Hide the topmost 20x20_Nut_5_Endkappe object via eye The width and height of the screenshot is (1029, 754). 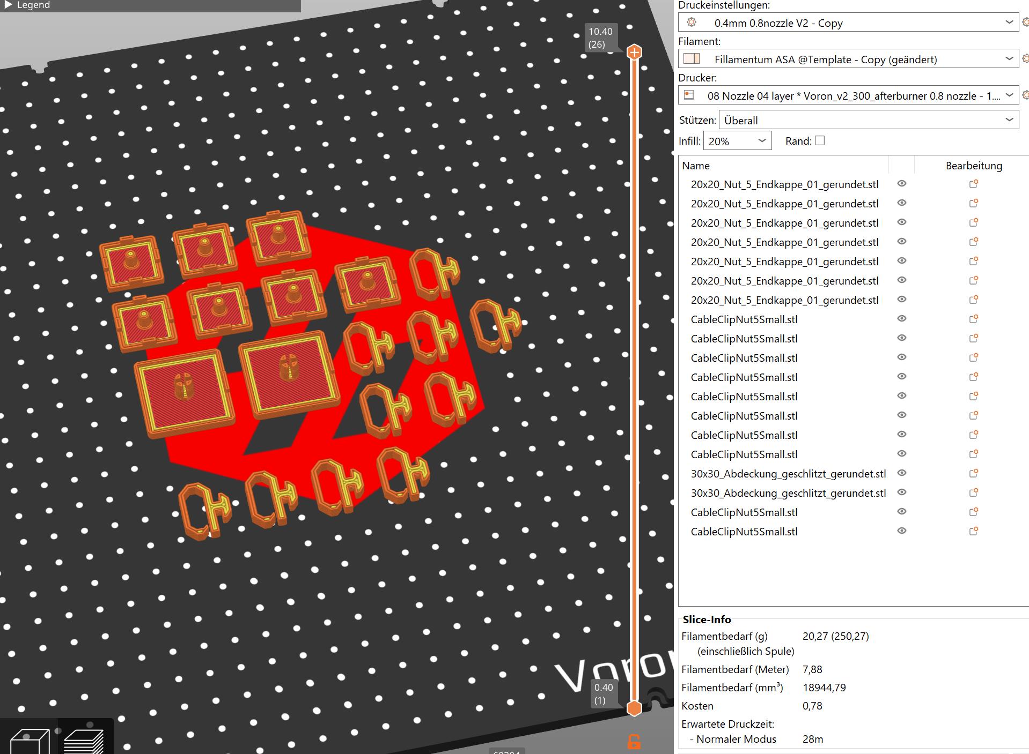902,184
